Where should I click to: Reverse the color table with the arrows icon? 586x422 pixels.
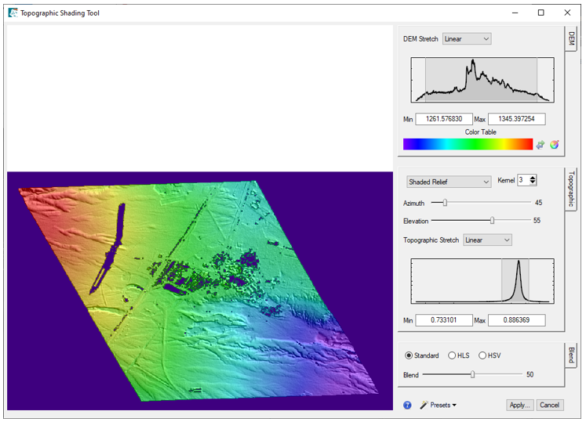coord(541,144)
